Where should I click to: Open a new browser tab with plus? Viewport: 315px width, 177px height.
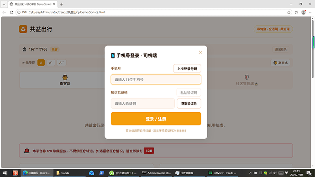click(62, 4)
